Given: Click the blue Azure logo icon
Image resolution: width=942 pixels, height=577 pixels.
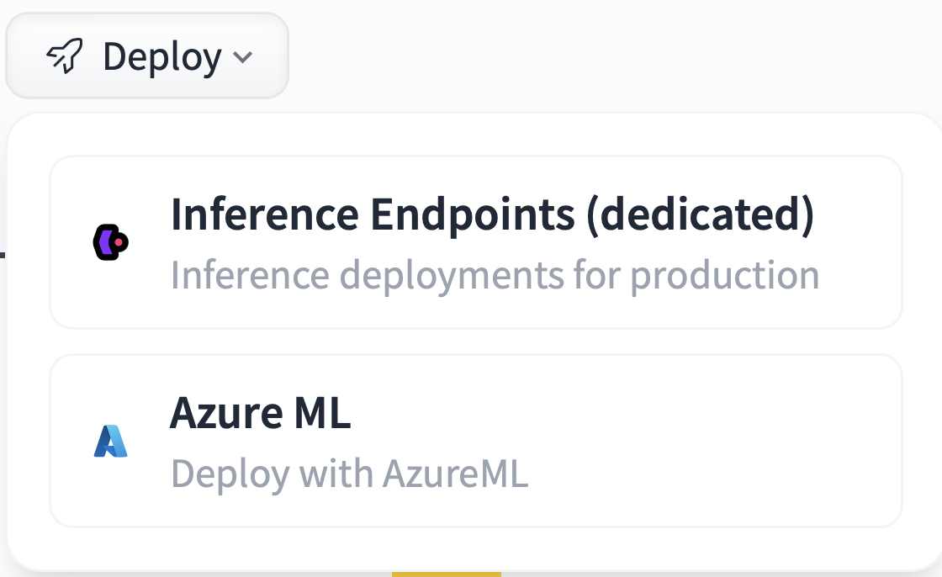Looking at the screenshot, I should tap(110, 441).
